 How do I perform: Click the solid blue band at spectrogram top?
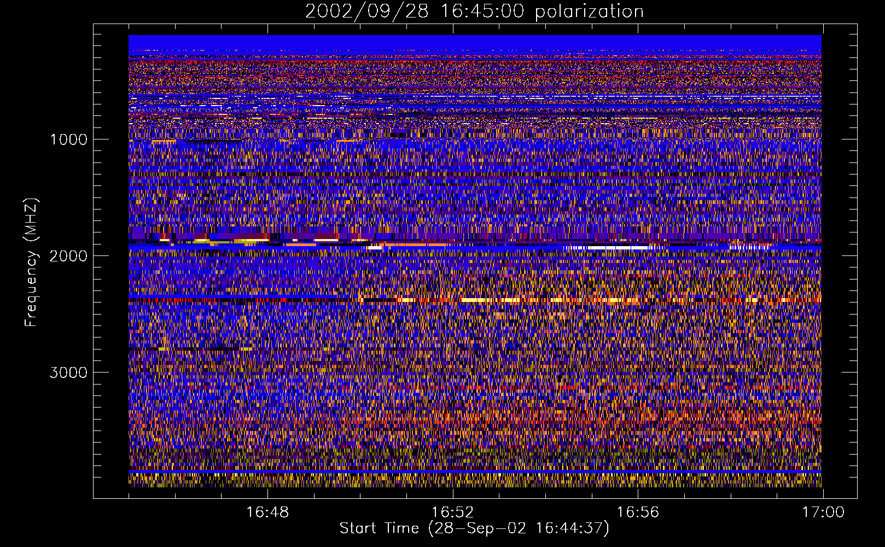pyautogui.click(x=475, y=42)
